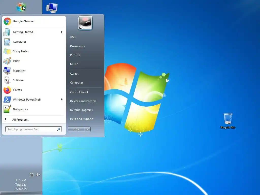Focus the Search programs and files box
This screenshot has width=260, height=195.
tap(34, 129)
